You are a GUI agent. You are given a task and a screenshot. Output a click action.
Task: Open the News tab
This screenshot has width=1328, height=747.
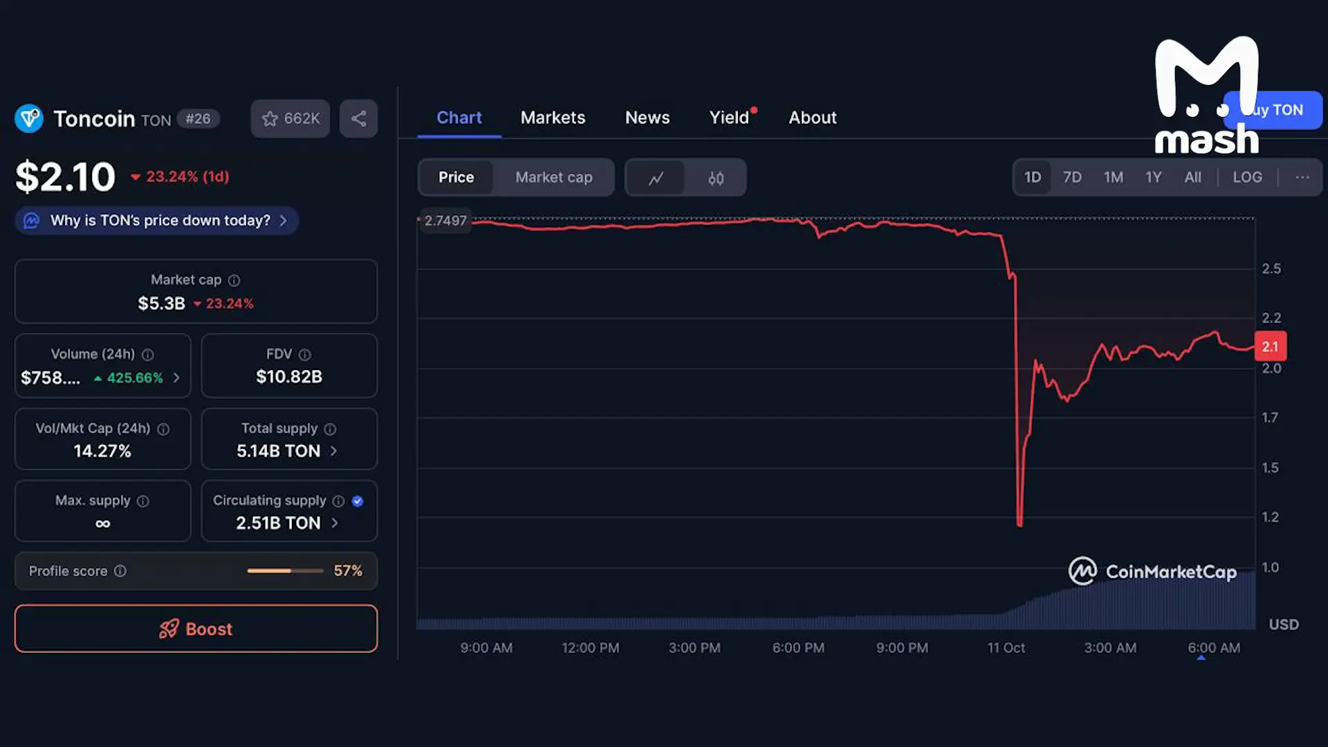click(647, 118)
